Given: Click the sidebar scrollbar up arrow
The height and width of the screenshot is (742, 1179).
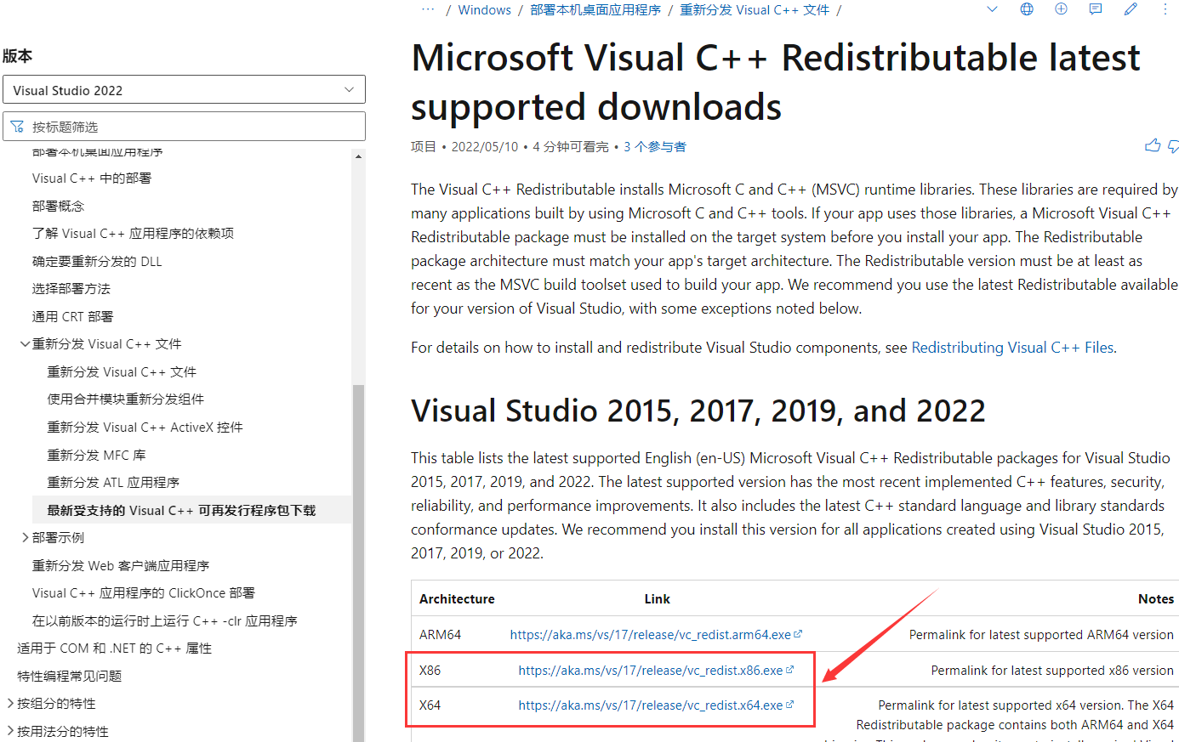Looking at the screenshot, I should 358,156.
